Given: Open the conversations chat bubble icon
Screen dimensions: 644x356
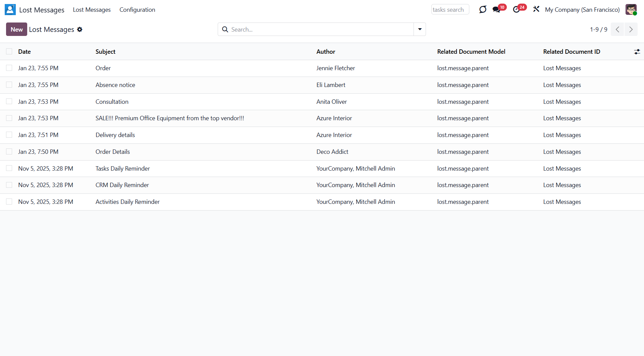Looking at the screenshot, I should [x=496, y=10].
